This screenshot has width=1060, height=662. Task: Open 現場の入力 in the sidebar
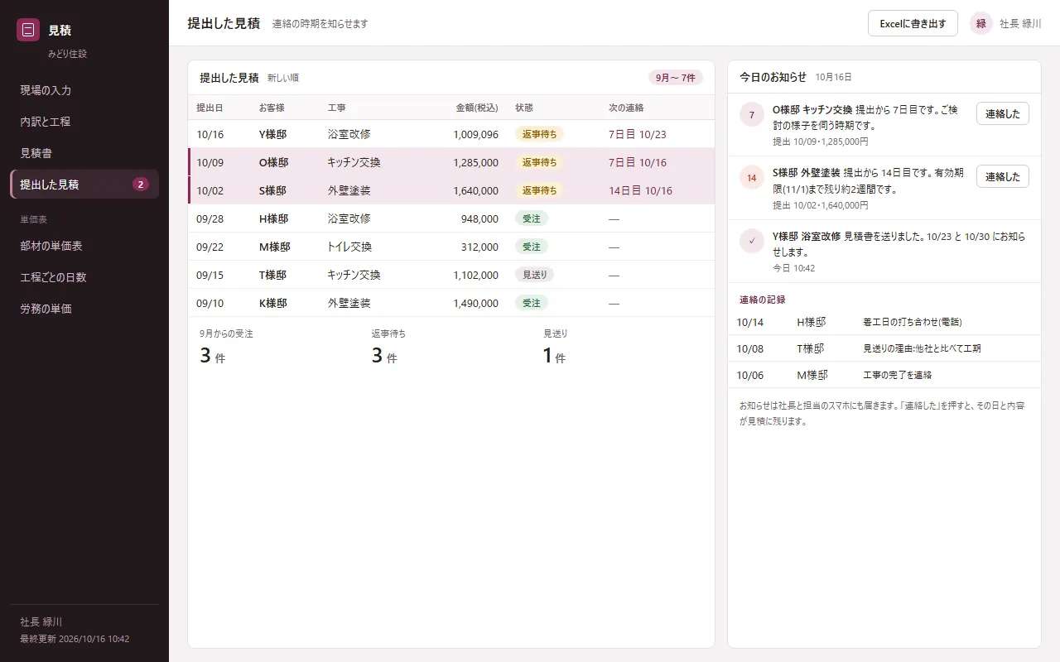[x=84, y=90]
